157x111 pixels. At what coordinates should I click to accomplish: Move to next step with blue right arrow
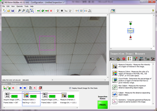pos(25,88)
